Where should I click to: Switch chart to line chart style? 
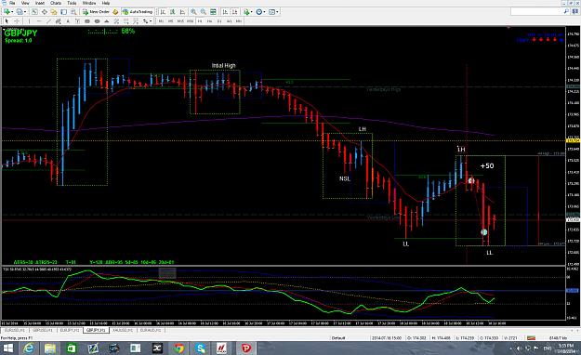[x=182, y=12]
